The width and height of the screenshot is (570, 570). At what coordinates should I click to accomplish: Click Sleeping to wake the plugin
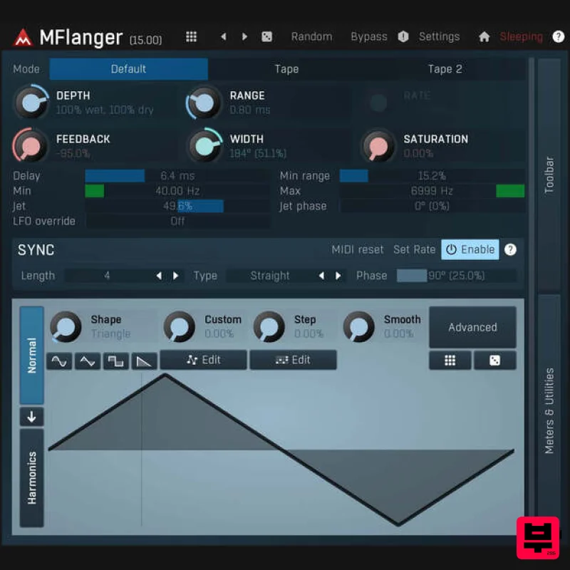click(x=521, y=36)
